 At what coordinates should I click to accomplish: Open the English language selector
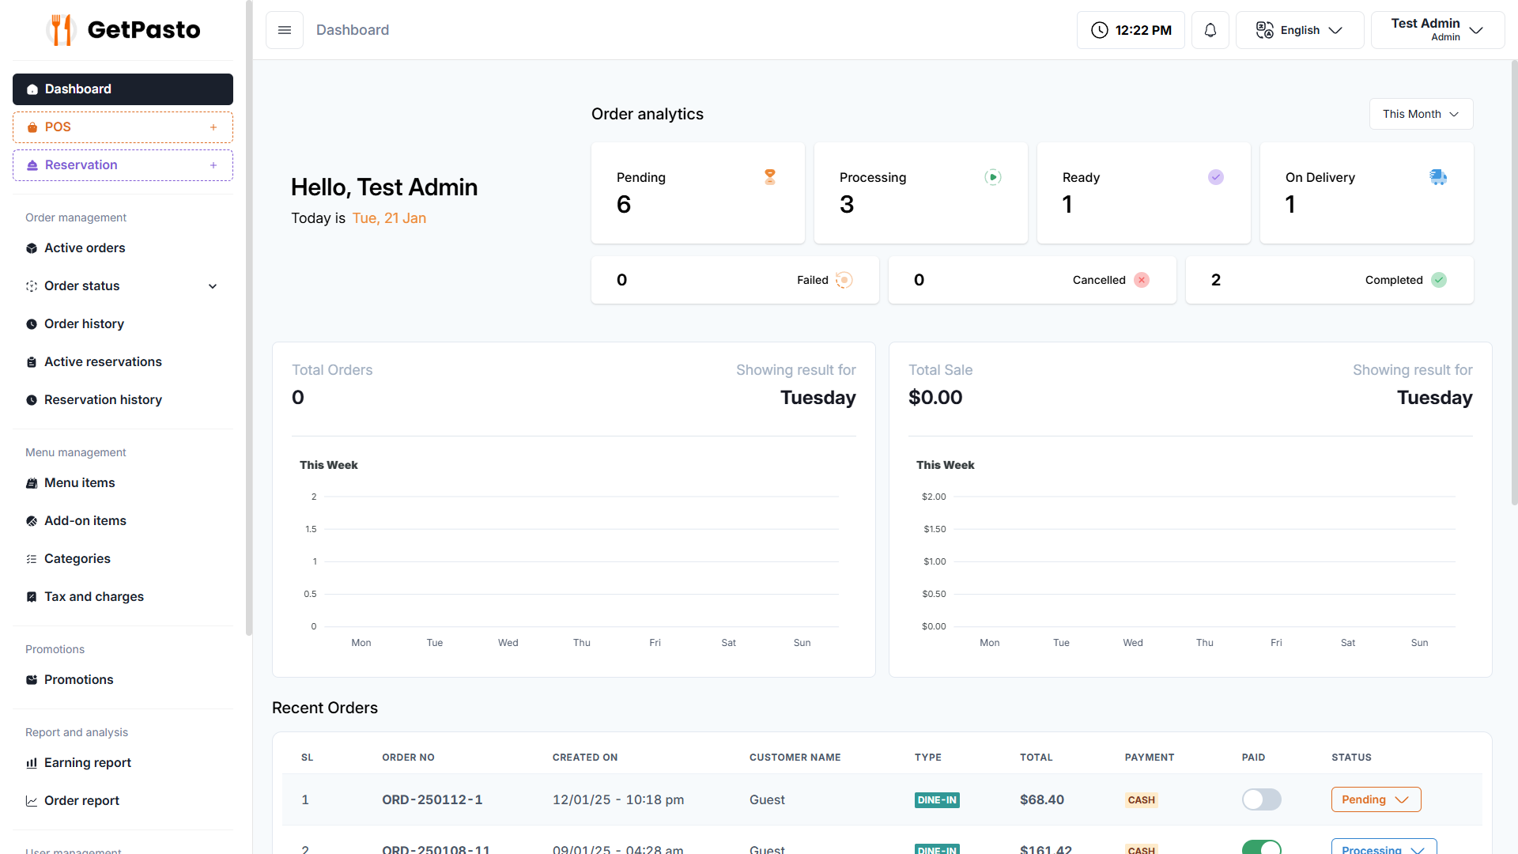click(x=1299, y=30)
